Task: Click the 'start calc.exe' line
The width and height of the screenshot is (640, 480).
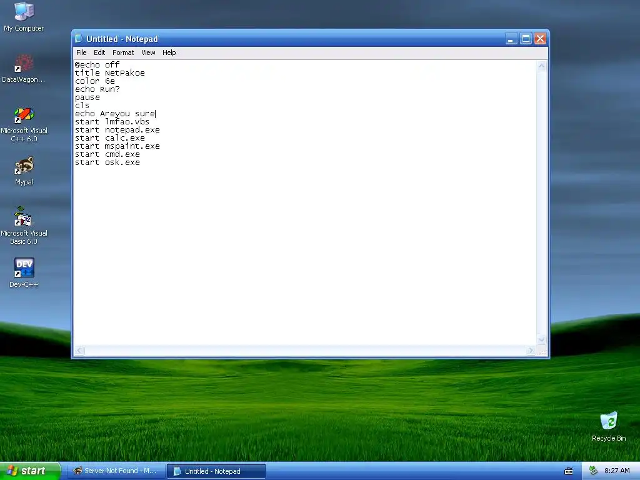Action: (110, 138)
